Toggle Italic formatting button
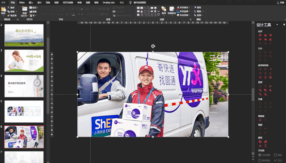This screenshot has height=163, width=286. [x=47, y=14]
